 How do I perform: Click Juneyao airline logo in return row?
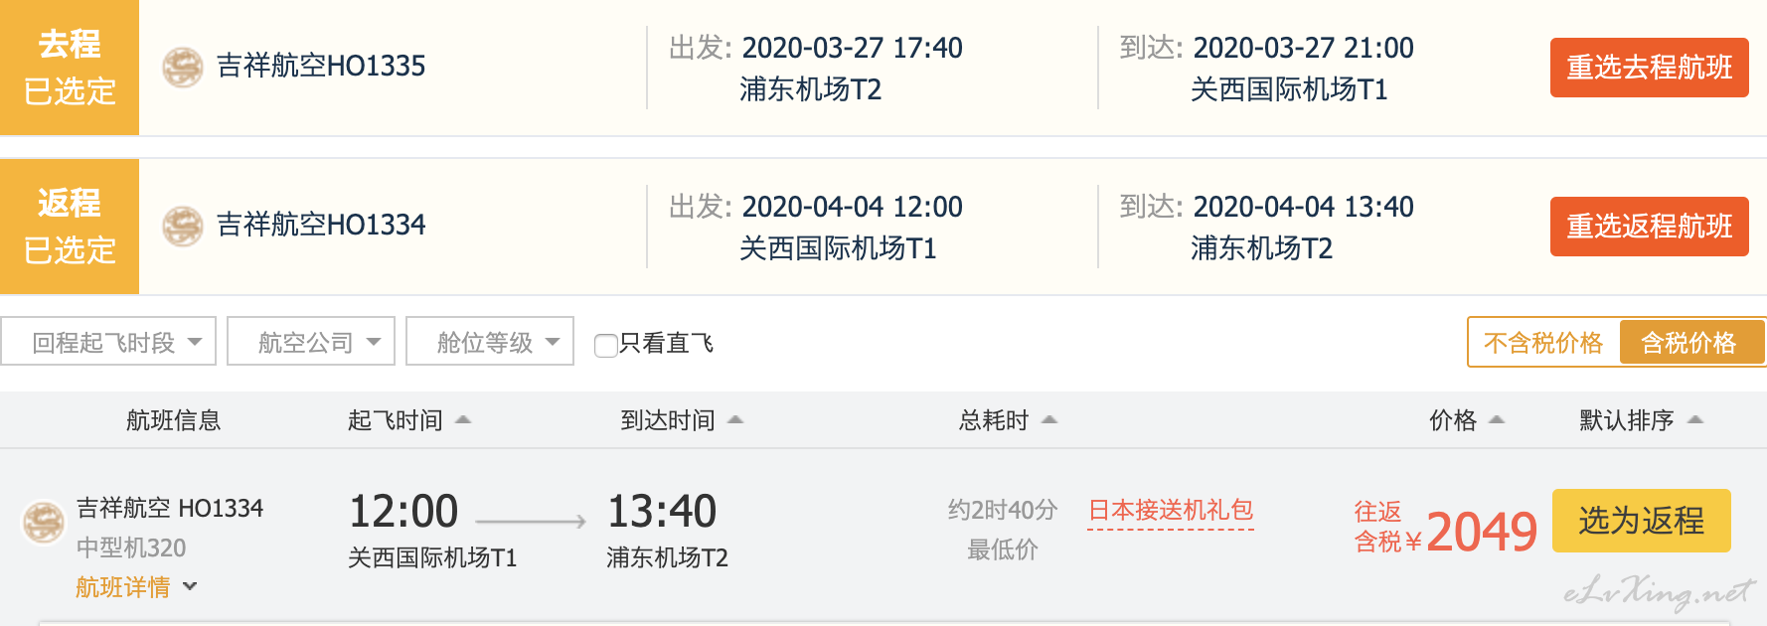pos(183,227)
